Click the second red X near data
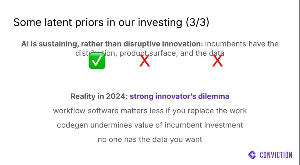This screenshot has width=300, height=165. [x=217, y=61]
